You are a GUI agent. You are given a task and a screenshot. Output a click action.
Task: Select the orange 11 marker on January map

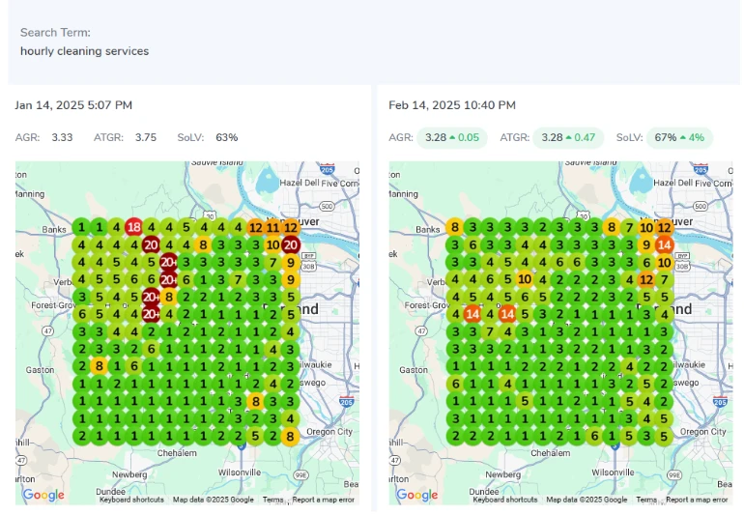point(273,227)
